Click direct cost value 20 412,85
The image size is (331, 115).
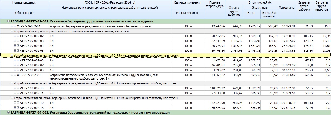point(218,36)
